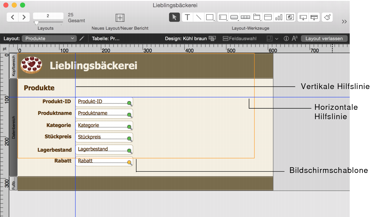Expand toolbar overflow double chevron
Screen dimensions: 381x217
click(344, 22)
